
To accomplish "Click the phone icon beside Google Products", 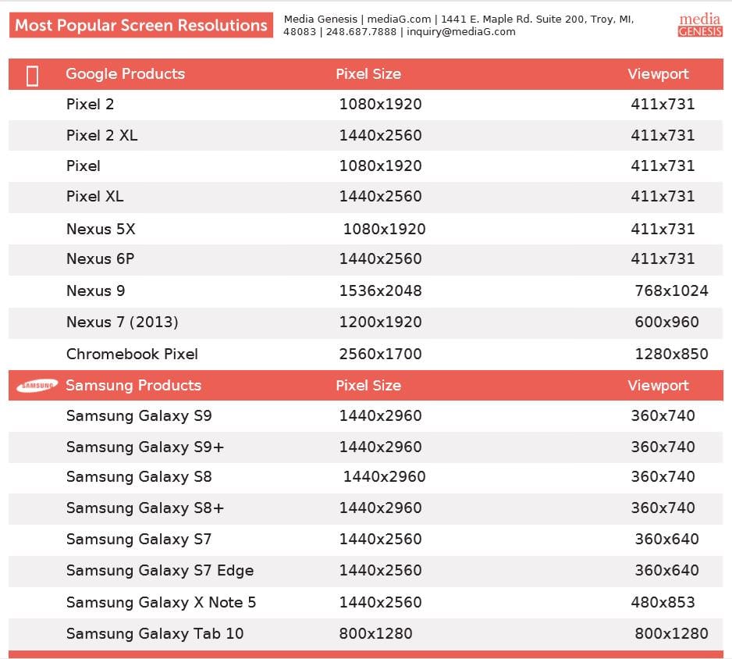I will [32, 75].
